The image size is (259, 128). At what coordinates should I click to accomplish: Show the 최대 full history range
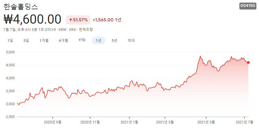point(131,40)
